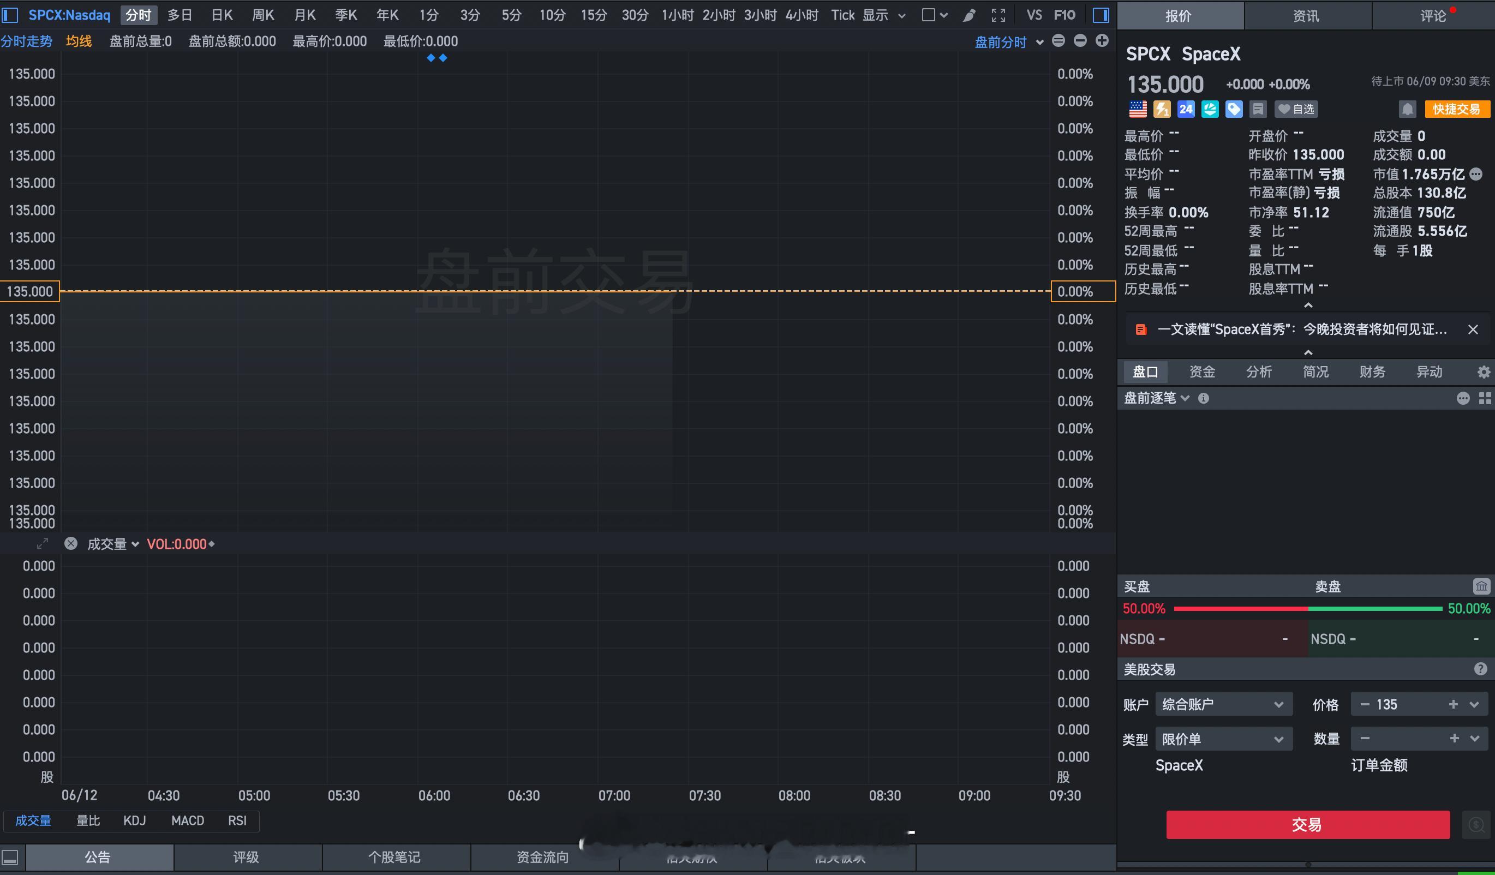Select the RSI indicator
The width and height of the screenshot is (1495, 875).
coord(237,820)
